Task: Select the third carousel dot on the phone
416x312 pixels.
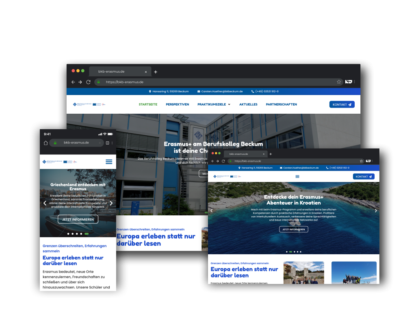Action: [x=77, y=234]
